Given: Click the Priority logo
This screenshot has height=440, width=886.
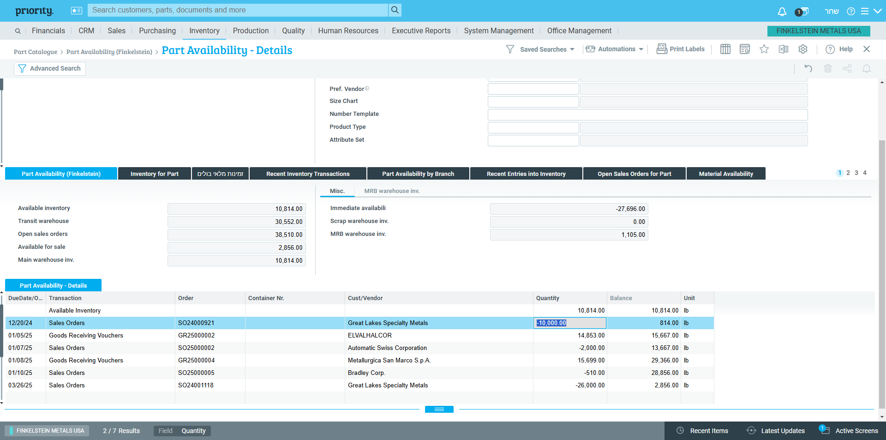Looking at the screenshot, I should (34, 11).
